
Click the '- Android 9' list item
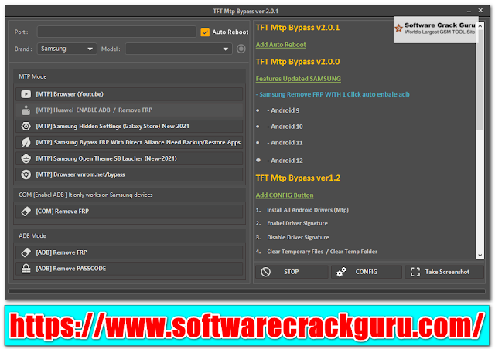pos(283,110)
